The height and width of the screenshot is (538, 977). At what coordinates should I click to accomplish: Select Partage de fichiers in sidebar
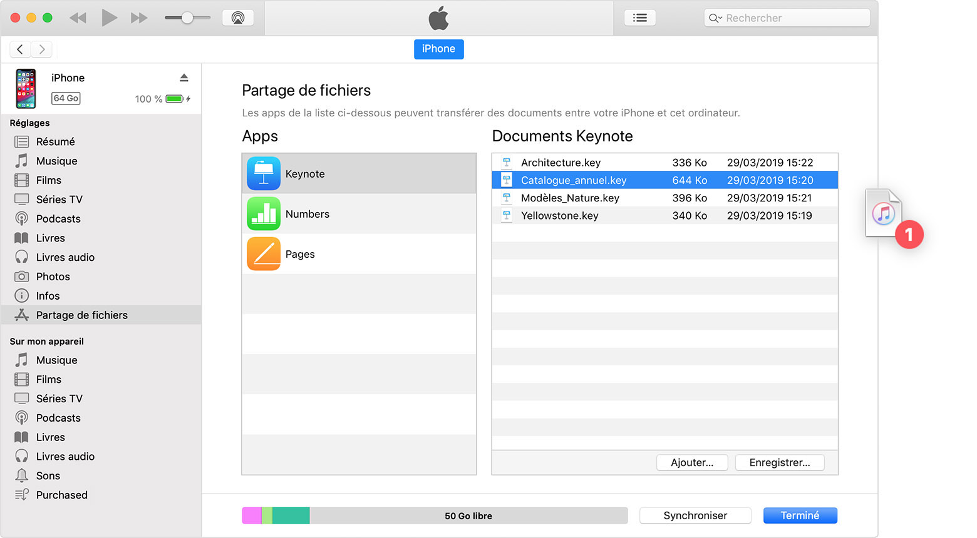(81, 315)
